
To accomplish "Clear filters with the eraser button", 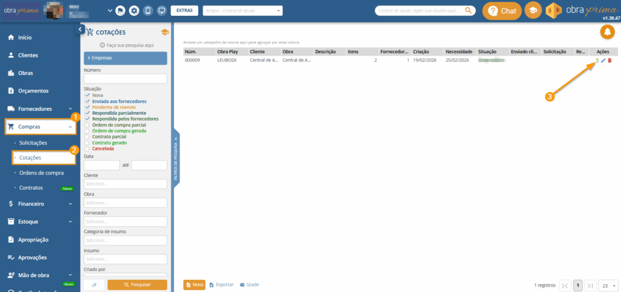I will coord(94,285).
